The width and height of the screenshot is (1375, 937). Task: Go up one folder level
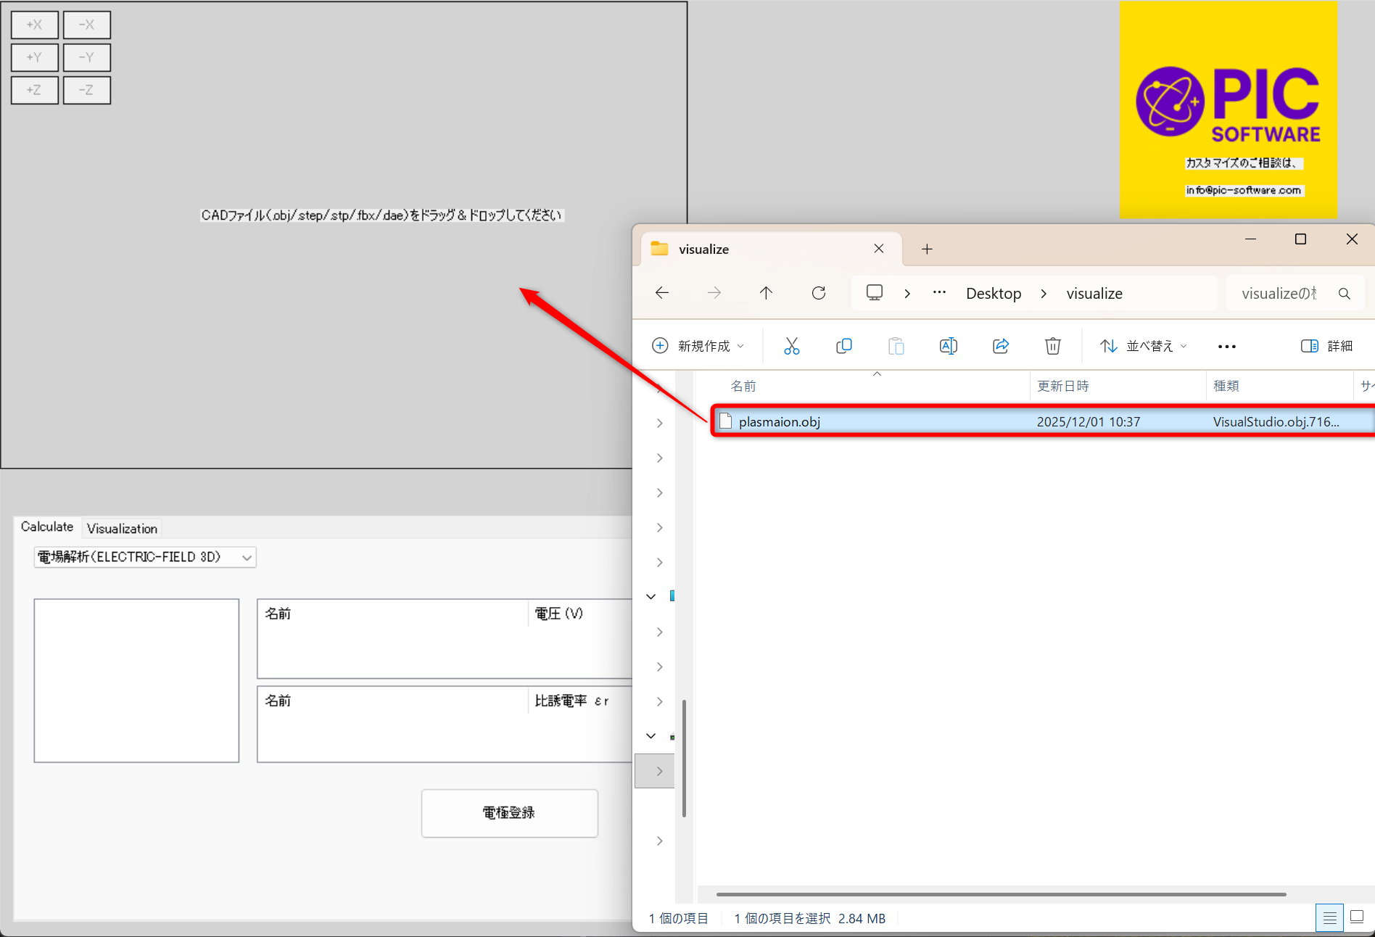766,293
